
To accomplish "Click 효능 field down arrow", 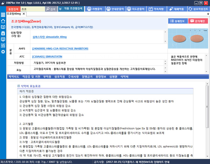I will click(165, 71).
